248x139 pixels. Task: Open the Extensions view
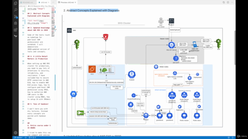point(15,30)
